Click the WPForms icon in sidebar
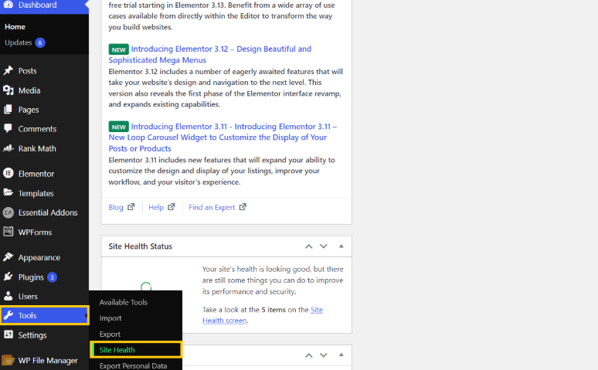598x370 pixels. (x=8, y=232)
